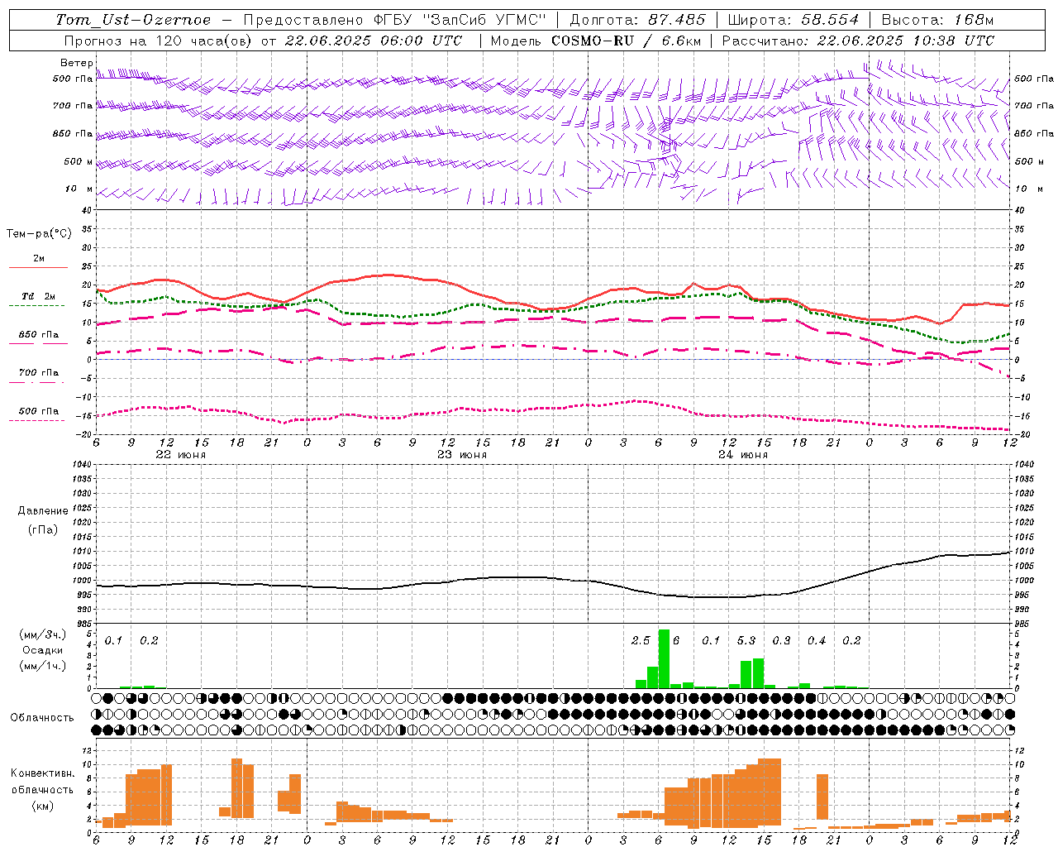Click the forecast start '22.06.2025 06:00 UTC'
Screen dimensions: 1058x847
pos(373,41)
